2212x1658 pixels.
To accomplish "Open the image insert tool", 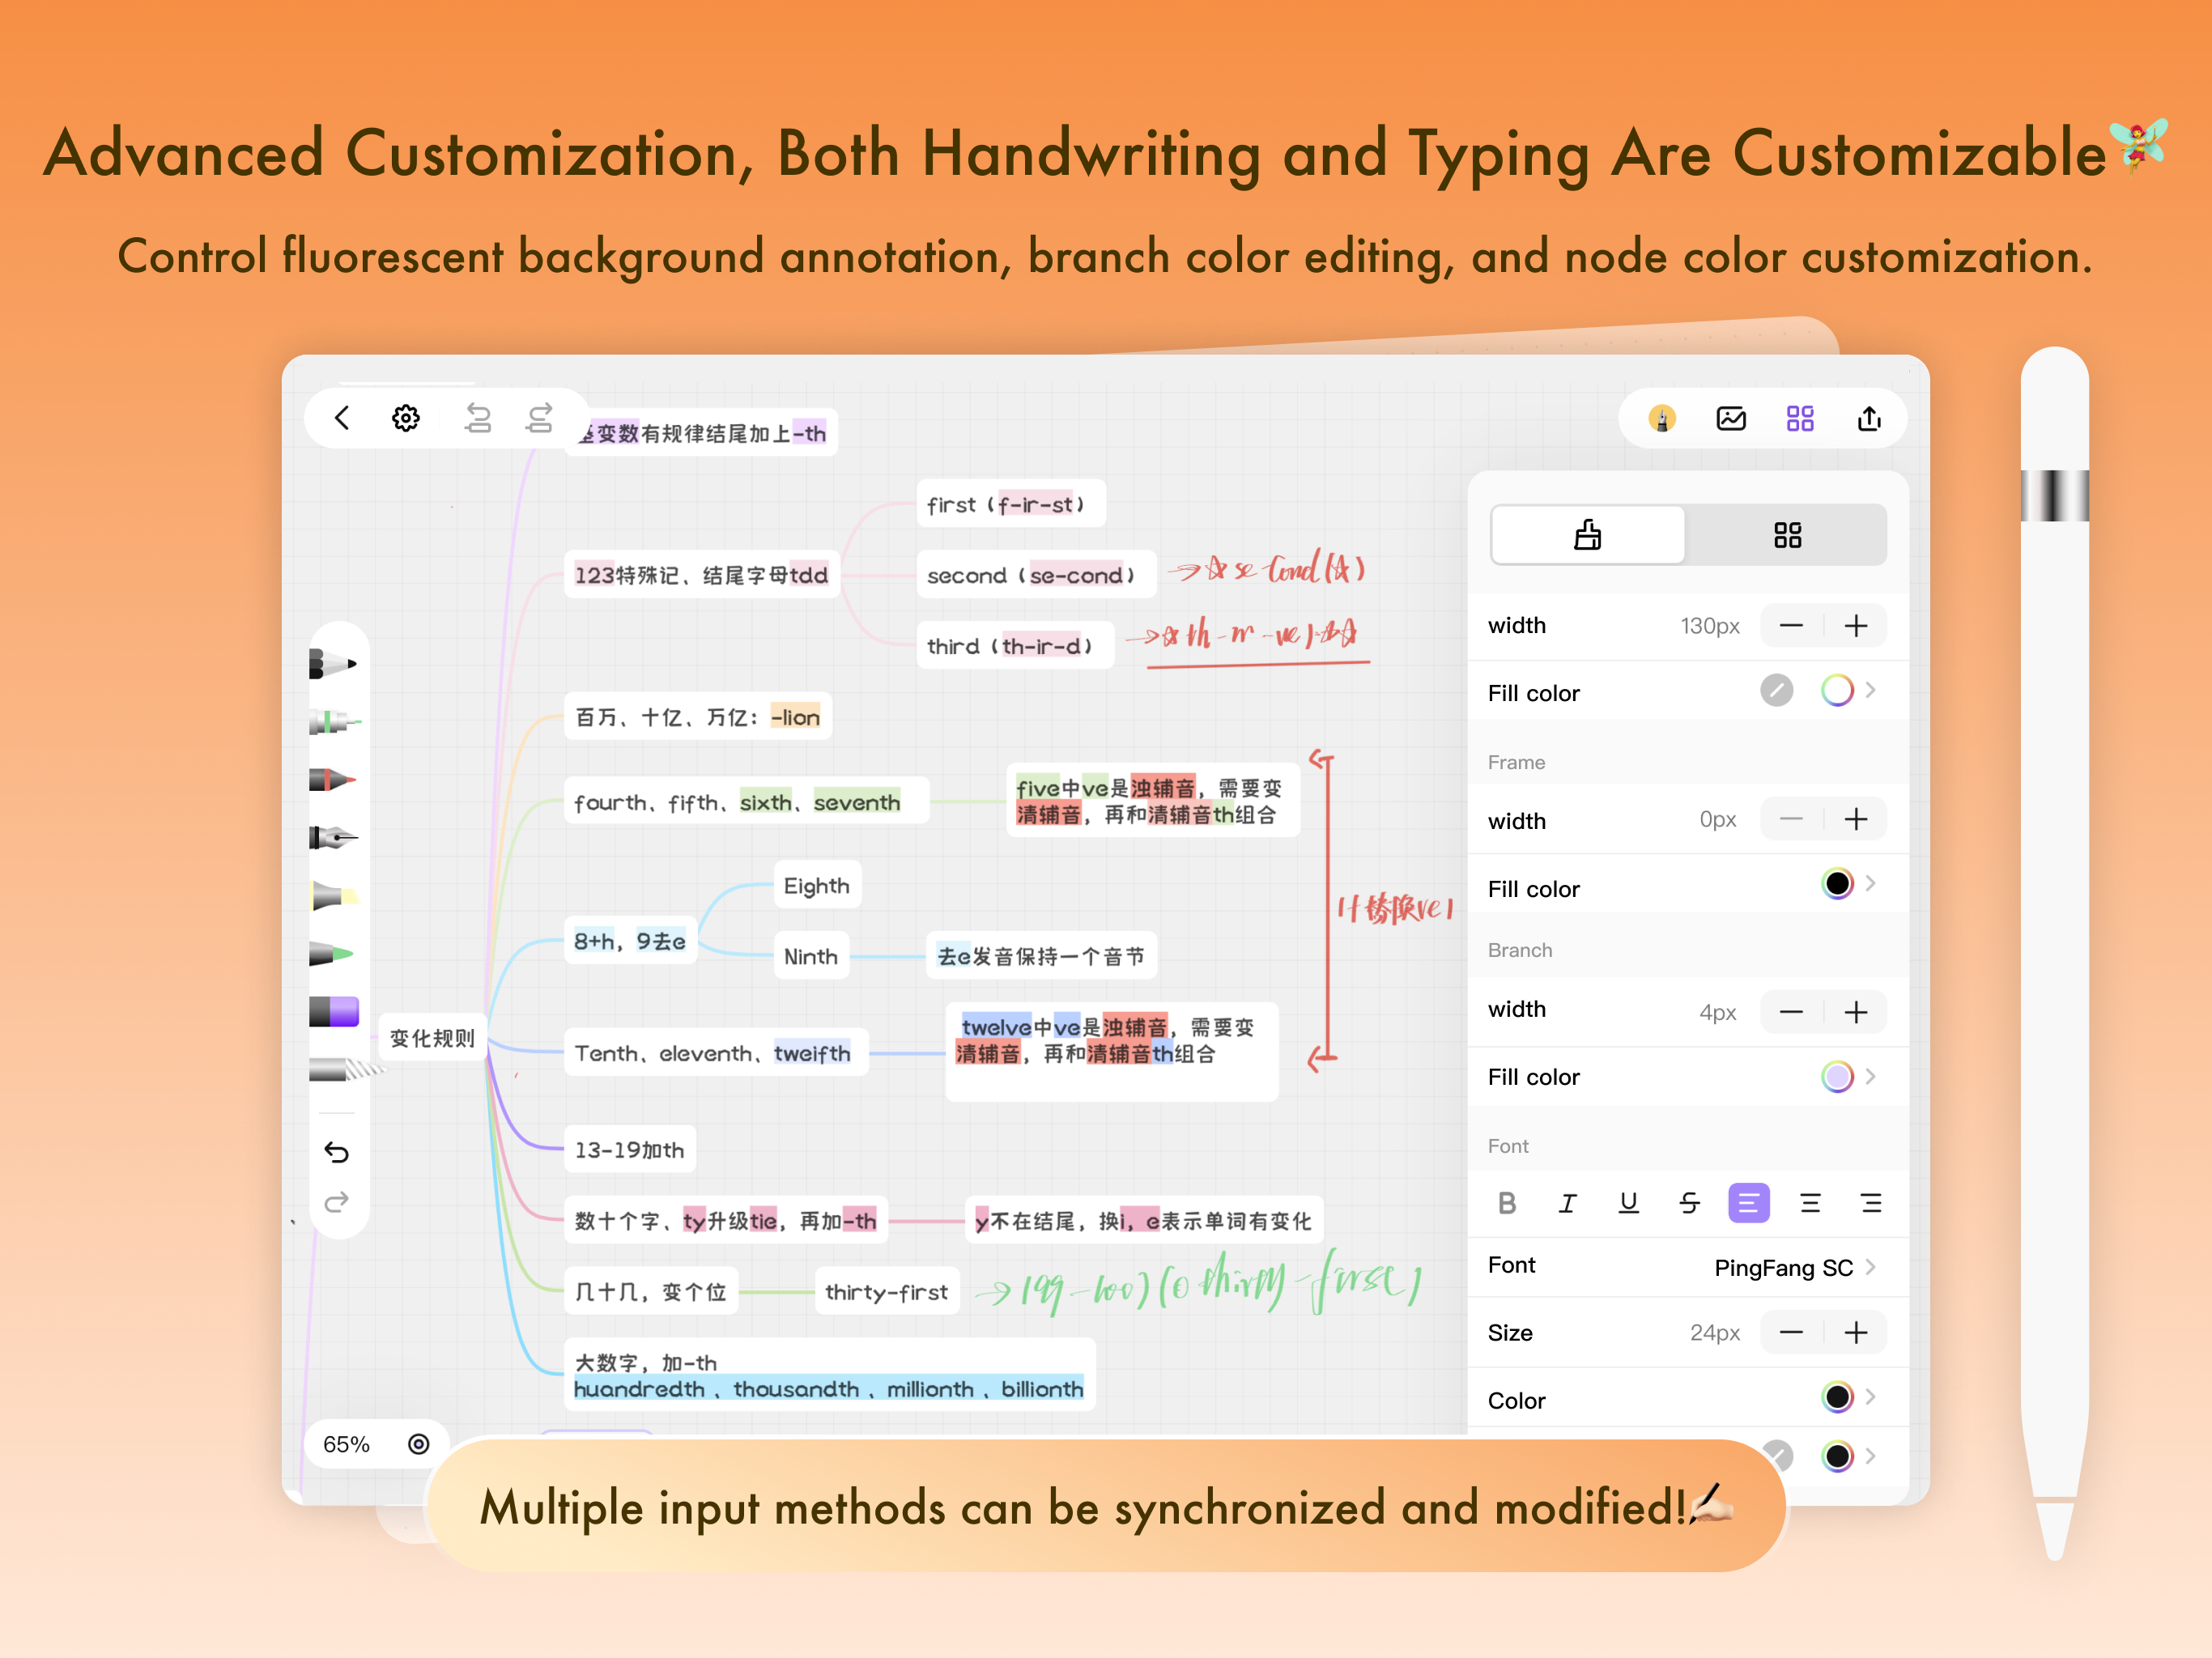I will click(x=1731, y=419).
